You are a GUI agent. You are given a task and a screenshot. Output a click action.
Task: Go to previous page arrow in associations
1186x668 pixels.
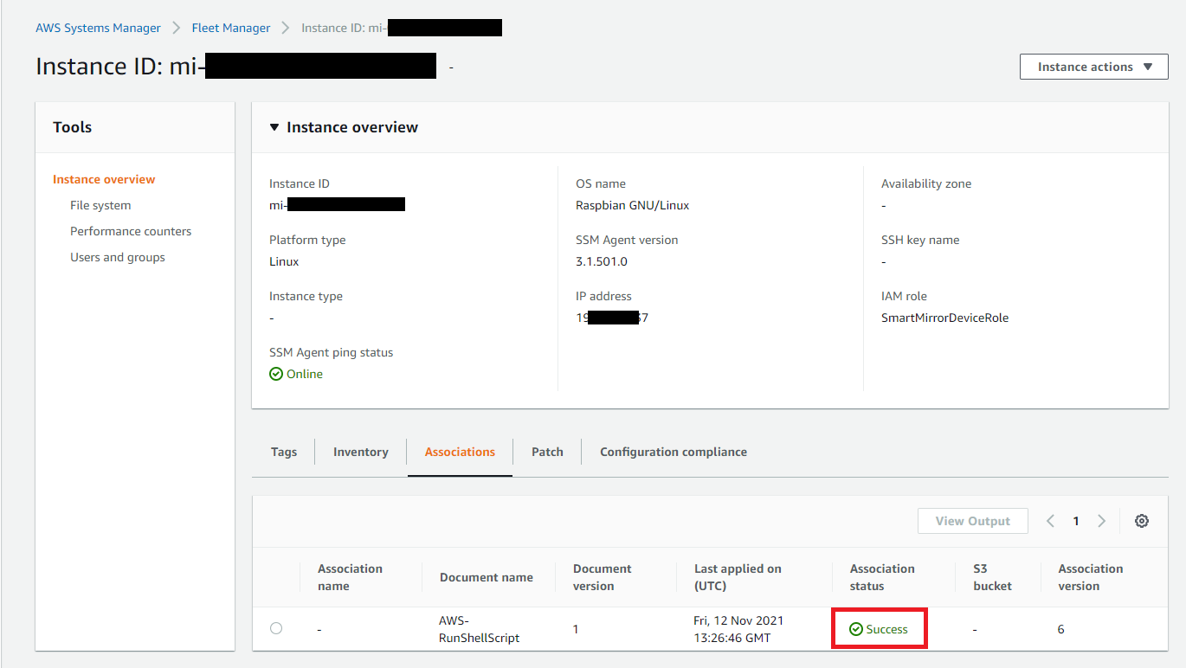(x=1050, y=521)
